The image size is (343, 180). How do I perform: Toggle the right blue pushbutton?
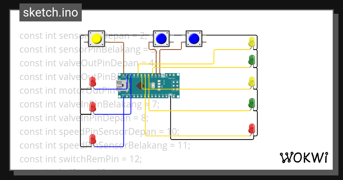pos(194,38)
